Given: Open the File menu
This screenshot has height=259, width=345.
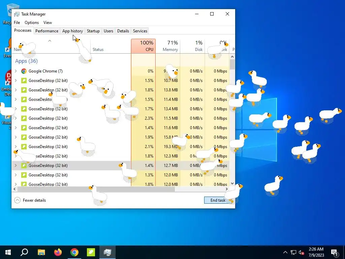Looking at the screenshot, I should coord(17,23).
